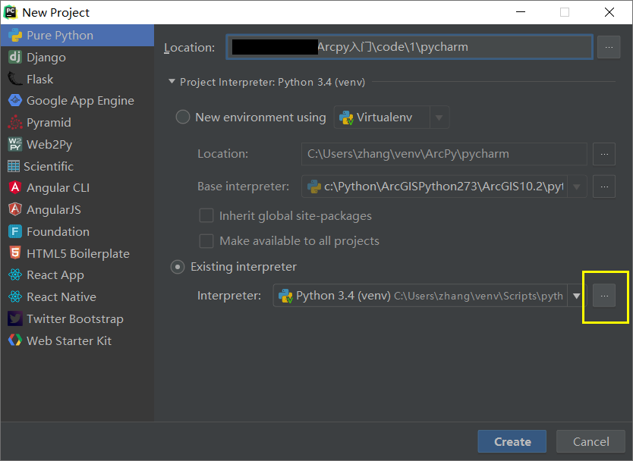The height and width of the screenshot is (461, 633).
Task: Click python icon in Base interpreter field
Action: (314, 187)
